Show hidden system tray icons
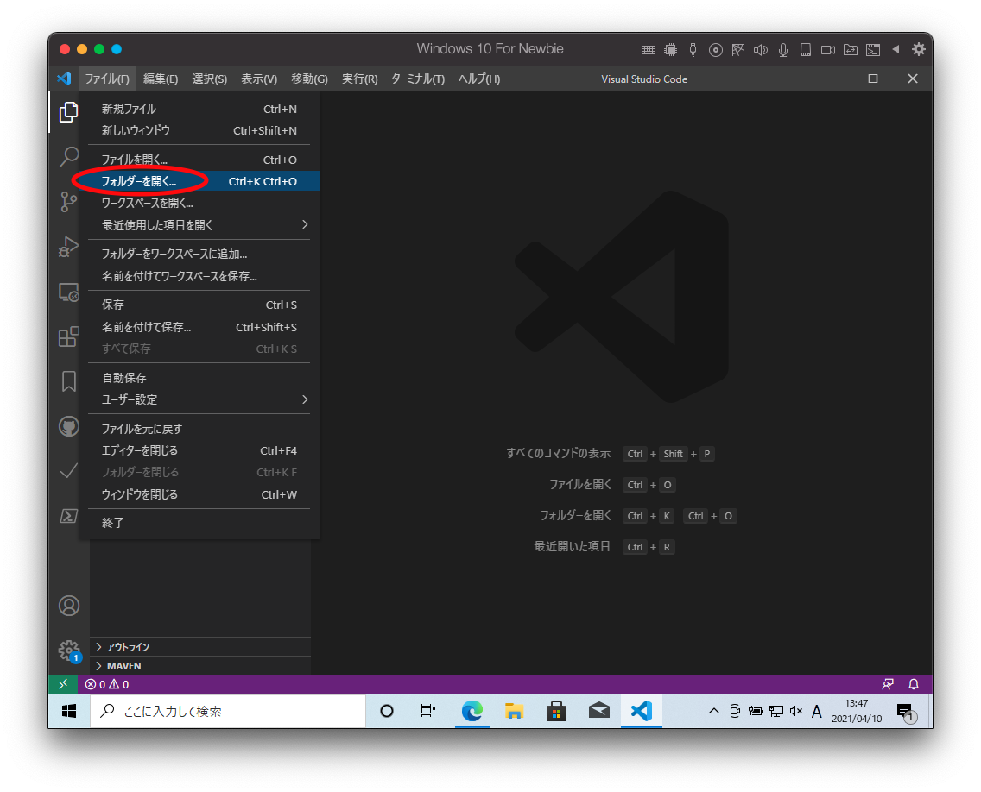 tap(713, 711)
